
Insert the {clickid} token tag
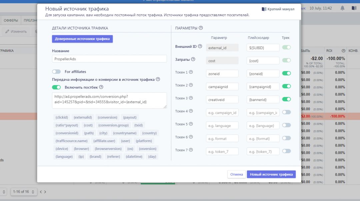pyautogui.click(x=61, y=117)
